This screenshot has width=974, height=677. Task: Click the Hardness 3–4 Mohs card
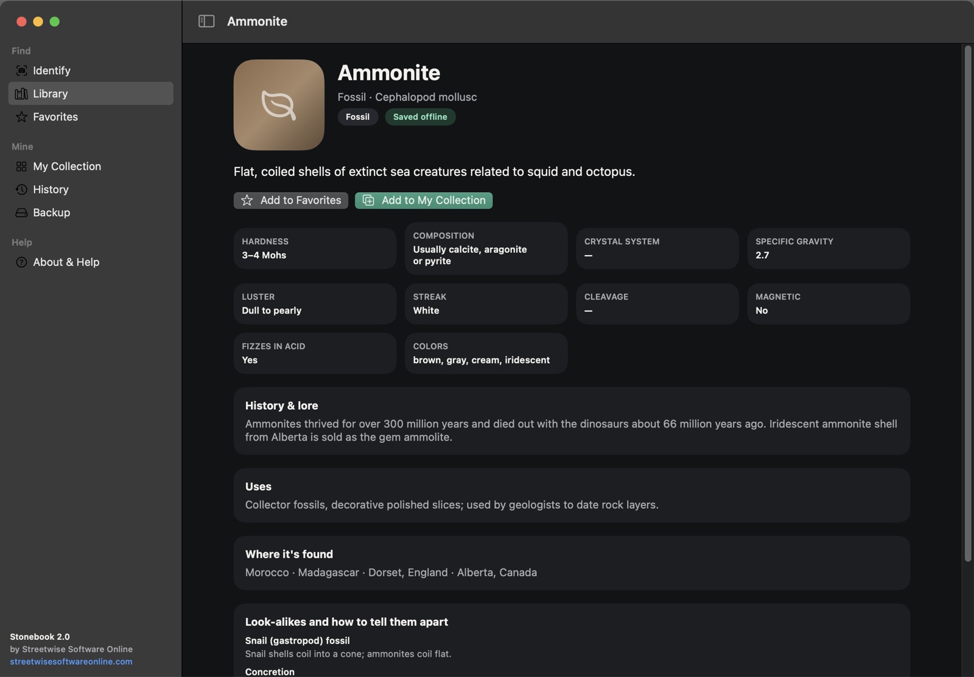315,248
